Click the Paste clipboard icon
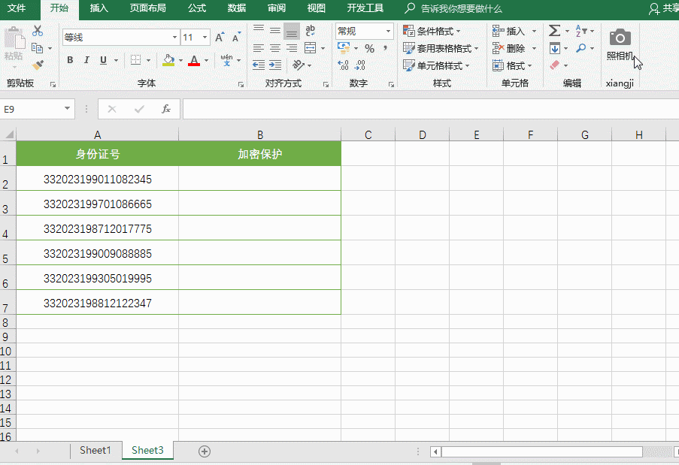 coord(14,38)
